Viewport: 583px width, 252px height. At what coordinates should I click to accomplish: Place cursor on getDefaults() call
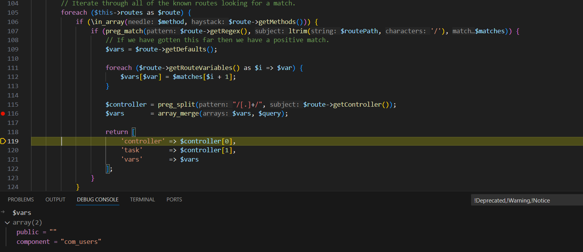189,49
